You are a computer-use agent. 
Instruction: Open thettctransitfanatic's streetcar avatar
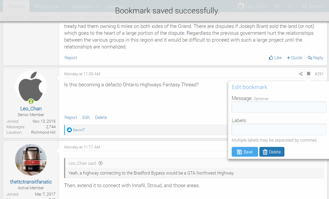31,160
